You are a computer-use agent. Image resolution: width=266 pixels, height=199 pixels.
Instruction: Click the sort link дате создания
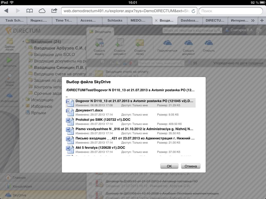[x=252, y=63]
